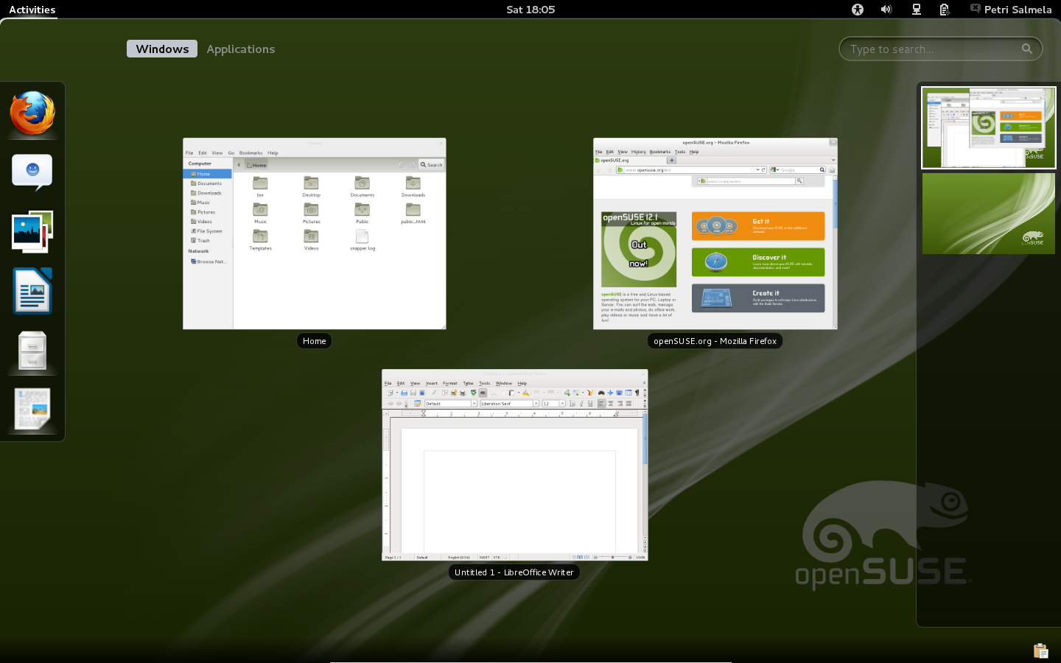Switch to the first workspace thumbnail with windows
The image size is (1061, 663).
tap(989, 127)
